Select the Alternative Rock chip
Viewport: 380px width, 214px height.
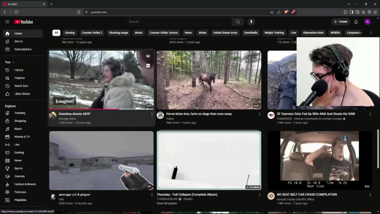pyautogui.click(x=313, y=33)
